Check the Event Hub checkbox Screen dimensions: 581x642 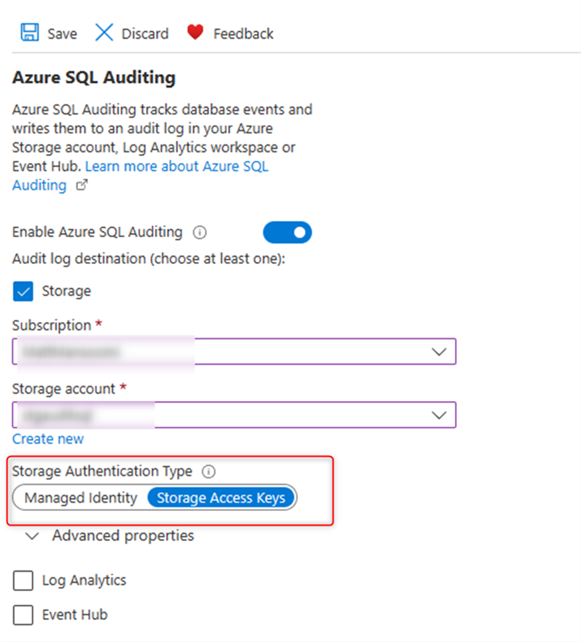[x=23, y=615]
